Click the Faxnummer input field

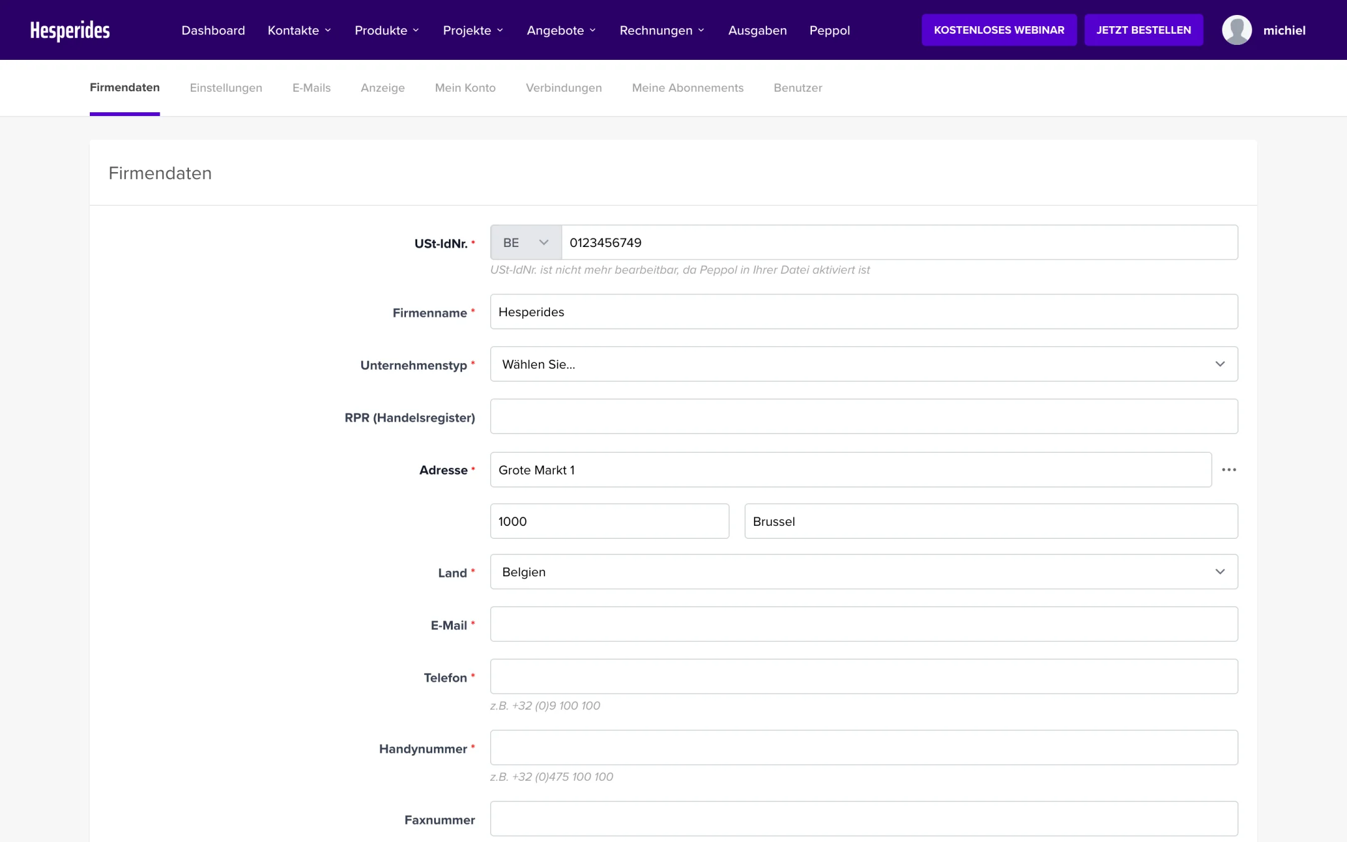(864, 819)
